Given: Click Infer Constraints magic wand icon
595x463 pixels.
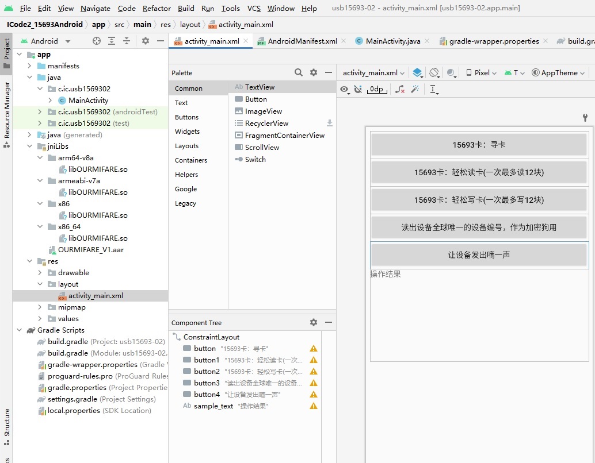Looking at the screenshot, I should click(x=415, y=89).
